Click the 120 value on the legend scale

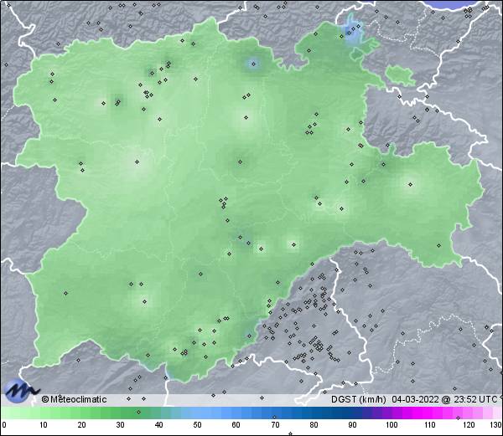click(469, 425)
